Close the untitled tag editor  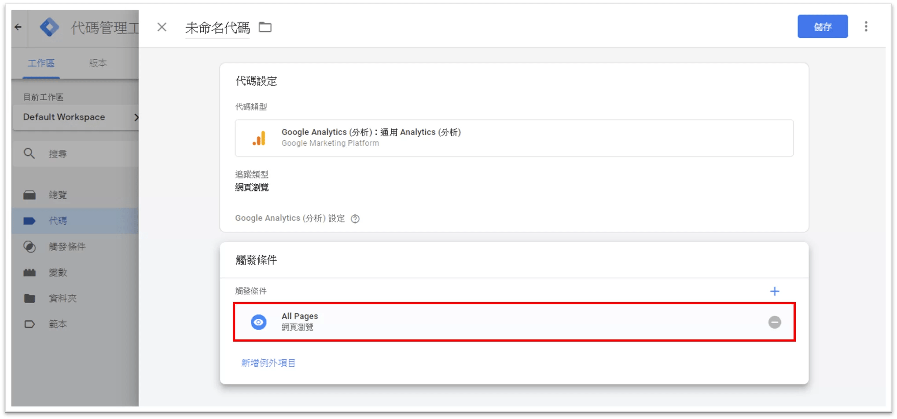pyautogui.click(x=162, y=27)
